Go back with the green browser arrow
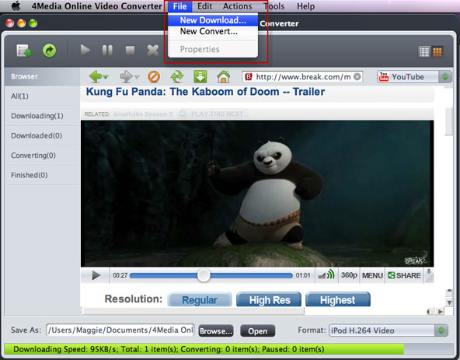Image resolution: width=460 pixels, height=360 pixels. [96, 77]
